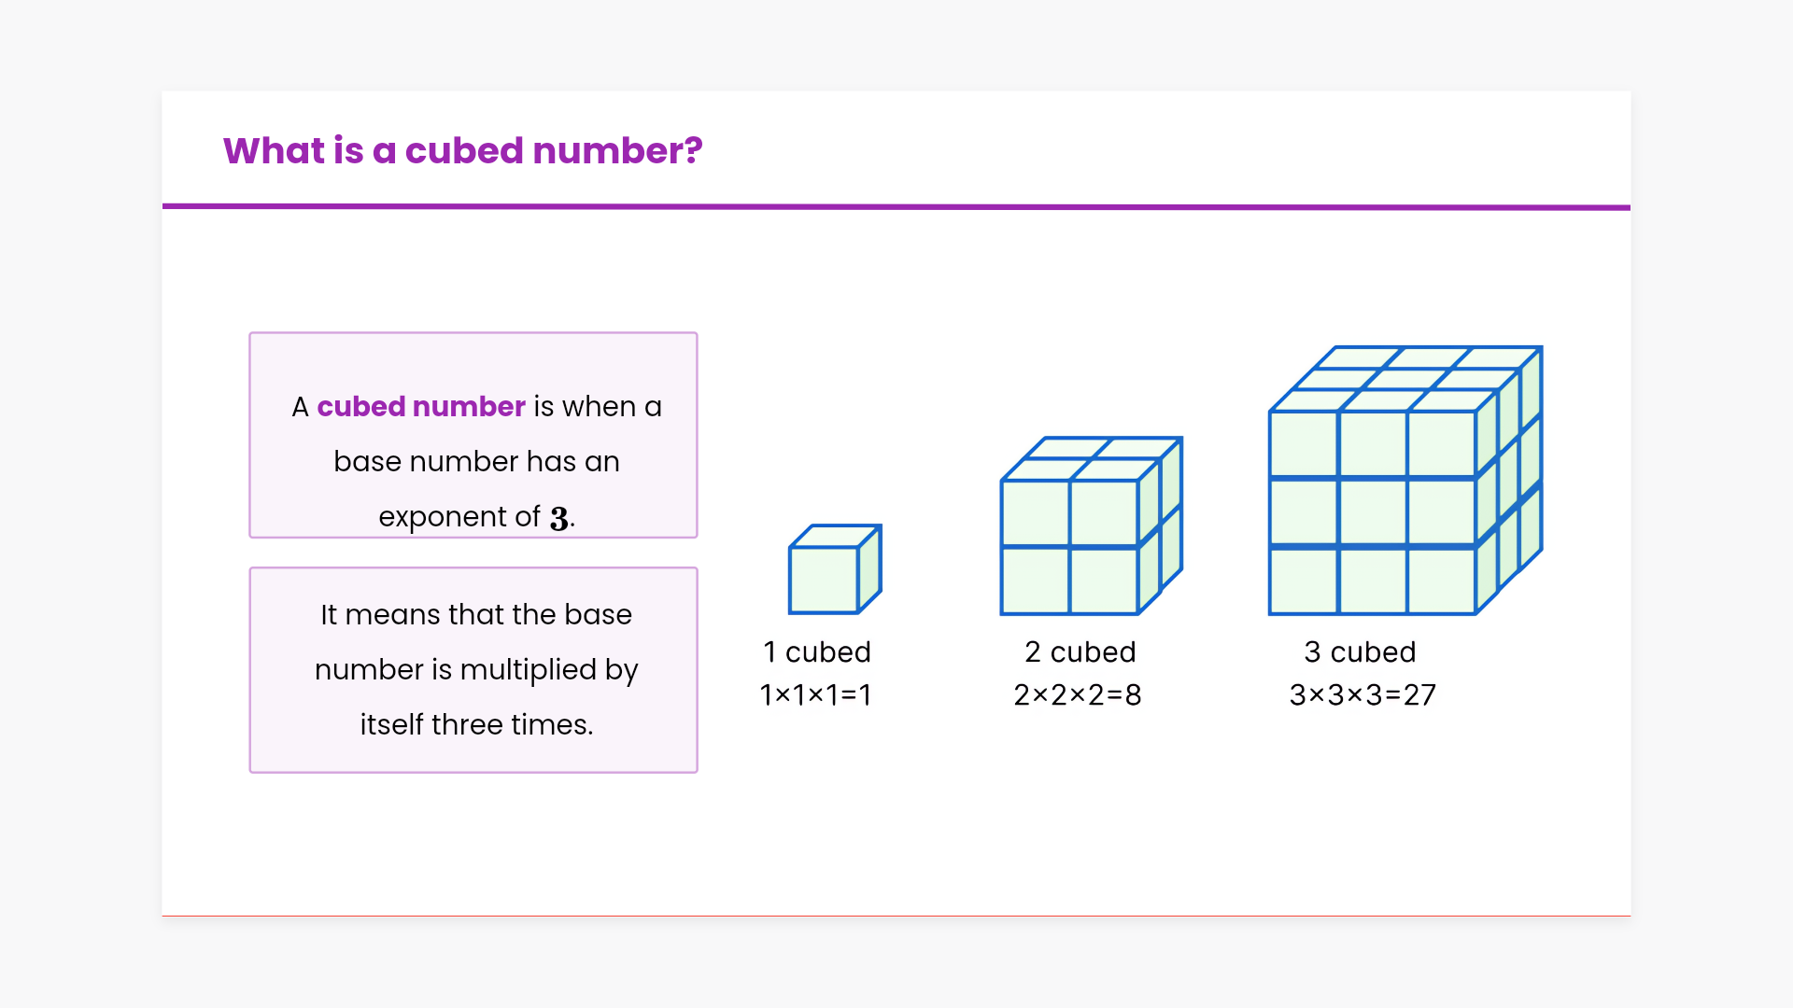This screenshot has width=1793, height=1008.
Task: Select the 2×2×2 cube illustration
Action: pos(1090,527)
